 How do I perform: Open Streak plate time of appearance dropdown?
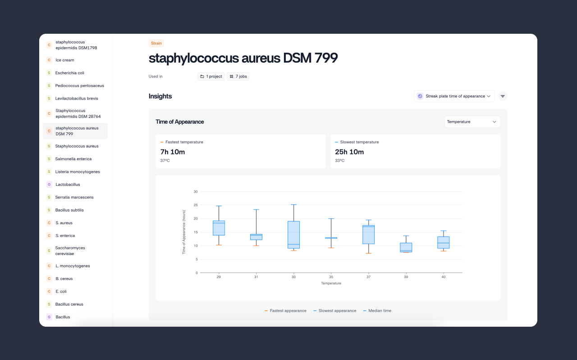pyautogui.click(x=454, y=96)
